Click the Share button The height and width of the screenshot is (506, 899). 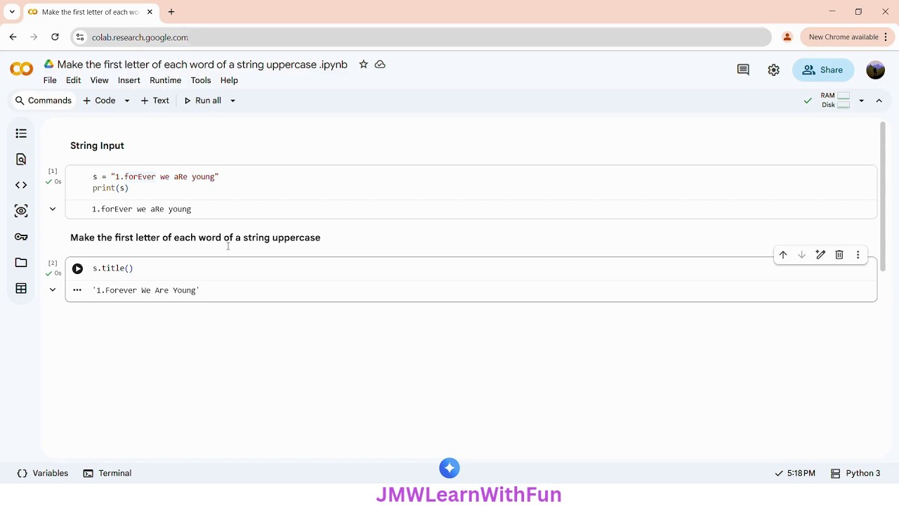pyautogui.click(x=822, y=70)
